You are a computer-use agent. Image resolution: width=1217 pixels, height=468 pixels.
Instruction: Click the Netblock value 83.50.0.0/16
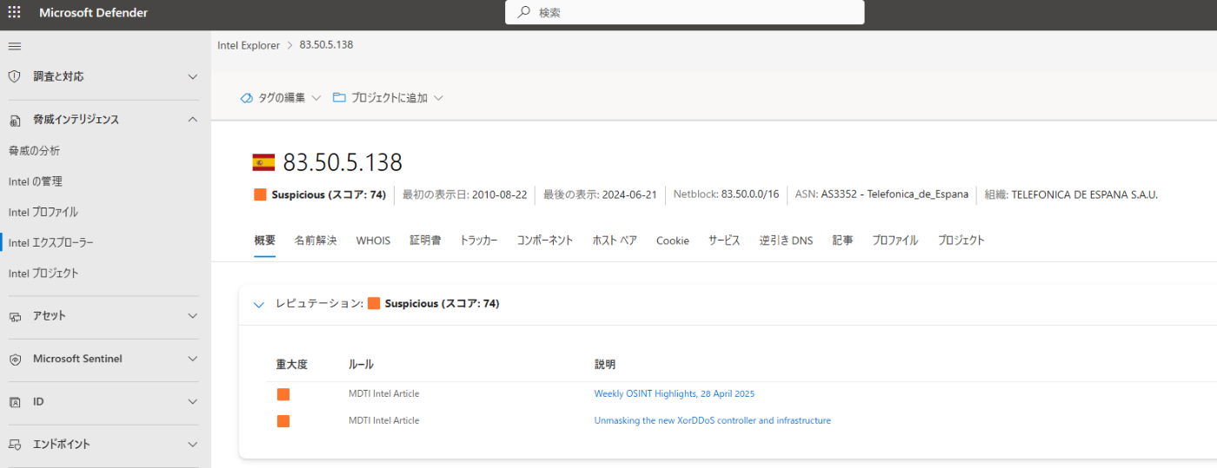[750, 194]
